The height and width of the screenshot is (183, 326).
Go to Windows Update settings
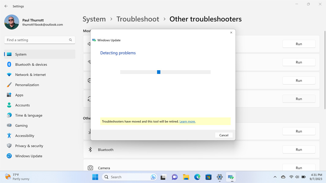click(29, 156)
